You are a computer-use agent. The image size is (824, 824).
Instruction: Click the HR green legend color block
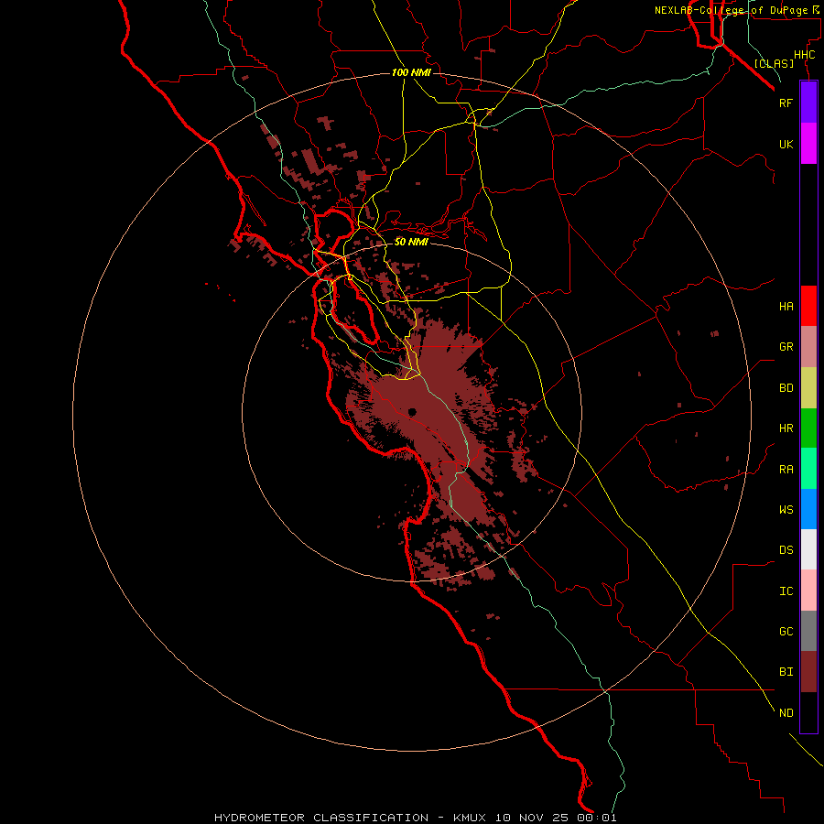coord(808,428)
